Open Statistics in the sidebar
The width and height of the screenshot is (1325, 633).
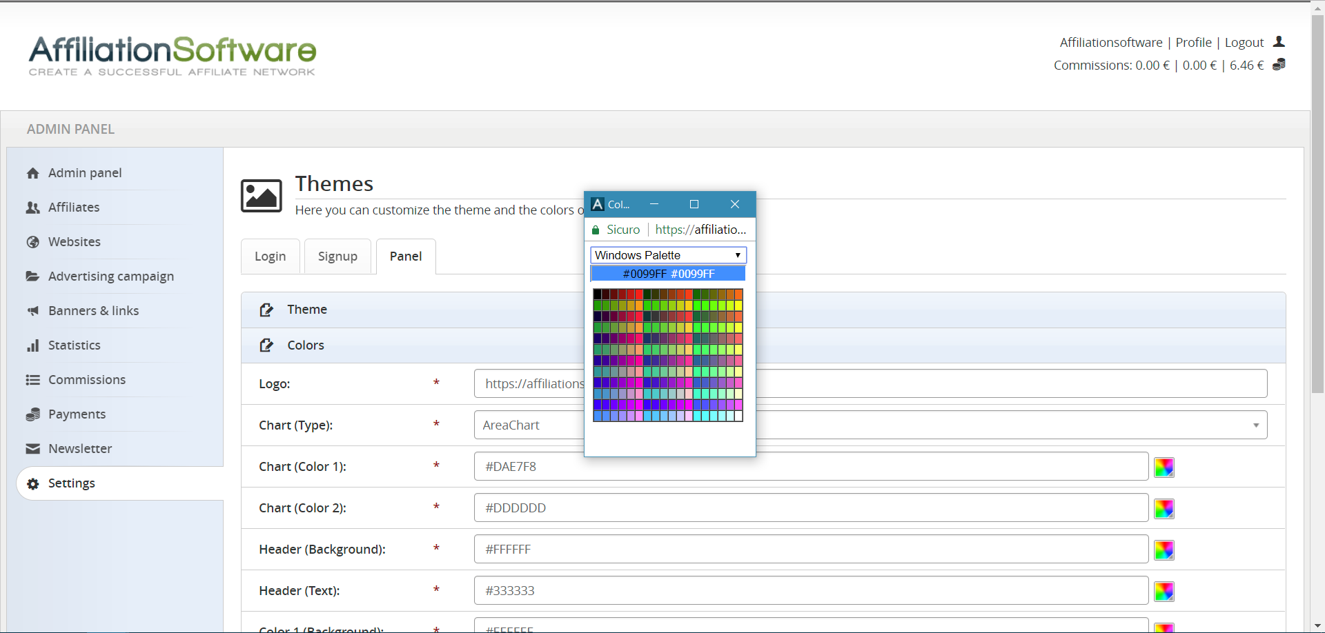75,345
